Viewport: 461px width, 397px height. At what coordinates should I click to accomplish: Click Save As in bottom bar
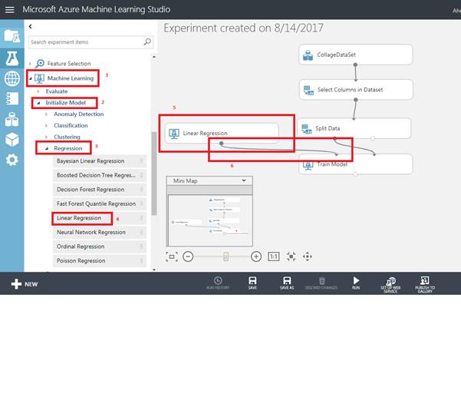pyautogui.click(x=287, y=283)
